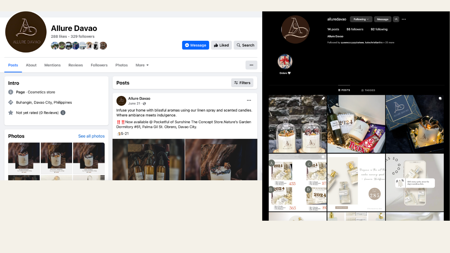Open the Following dropdown on Instagram
This screenshot has width=450, height=253.
tap(361, 19)
